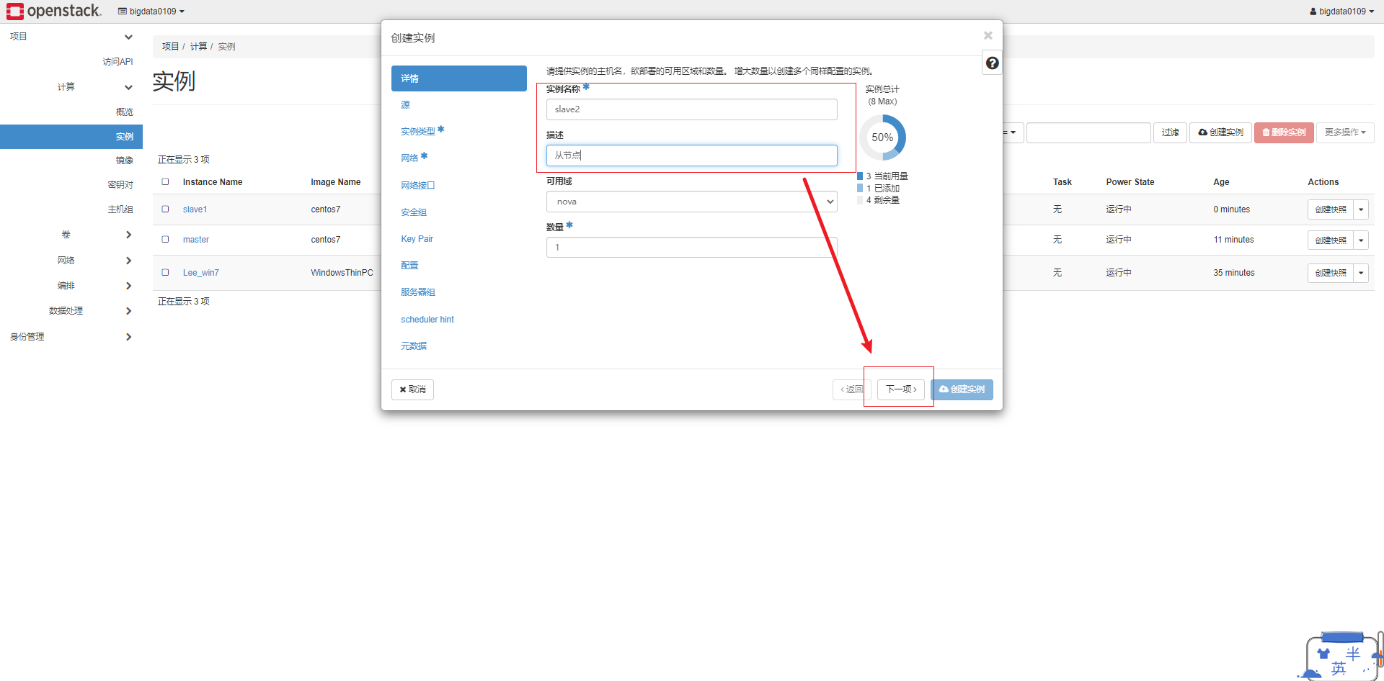Click the filter text field beside 过滤
The height and width of the screenshot is (681, 1384).
1088,132
